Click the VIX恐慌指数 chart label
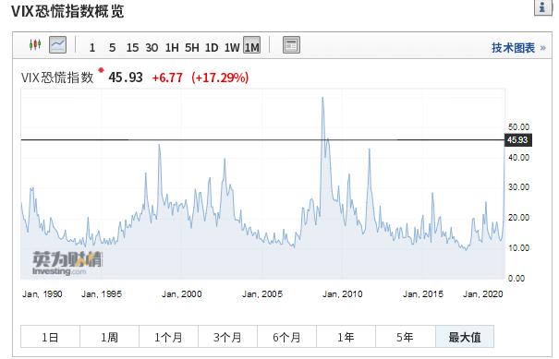The image size is (559, 359). (x=57, y=78)
